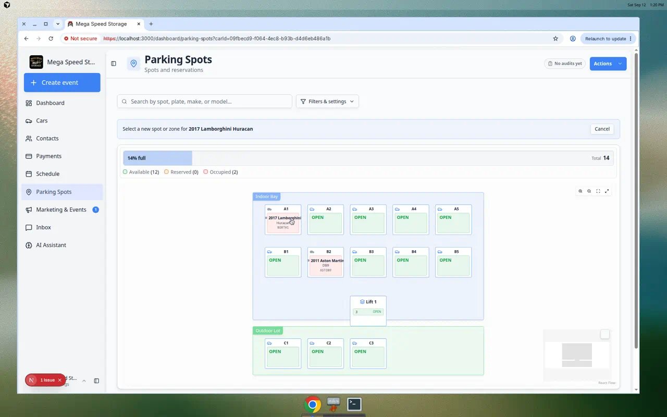Click the Marketing & Events megaphone icon

click(x=29, y=210)
